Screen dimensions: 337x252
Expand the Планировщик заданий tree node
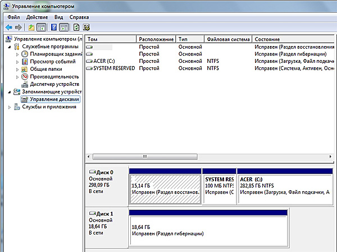click(17, 54)
